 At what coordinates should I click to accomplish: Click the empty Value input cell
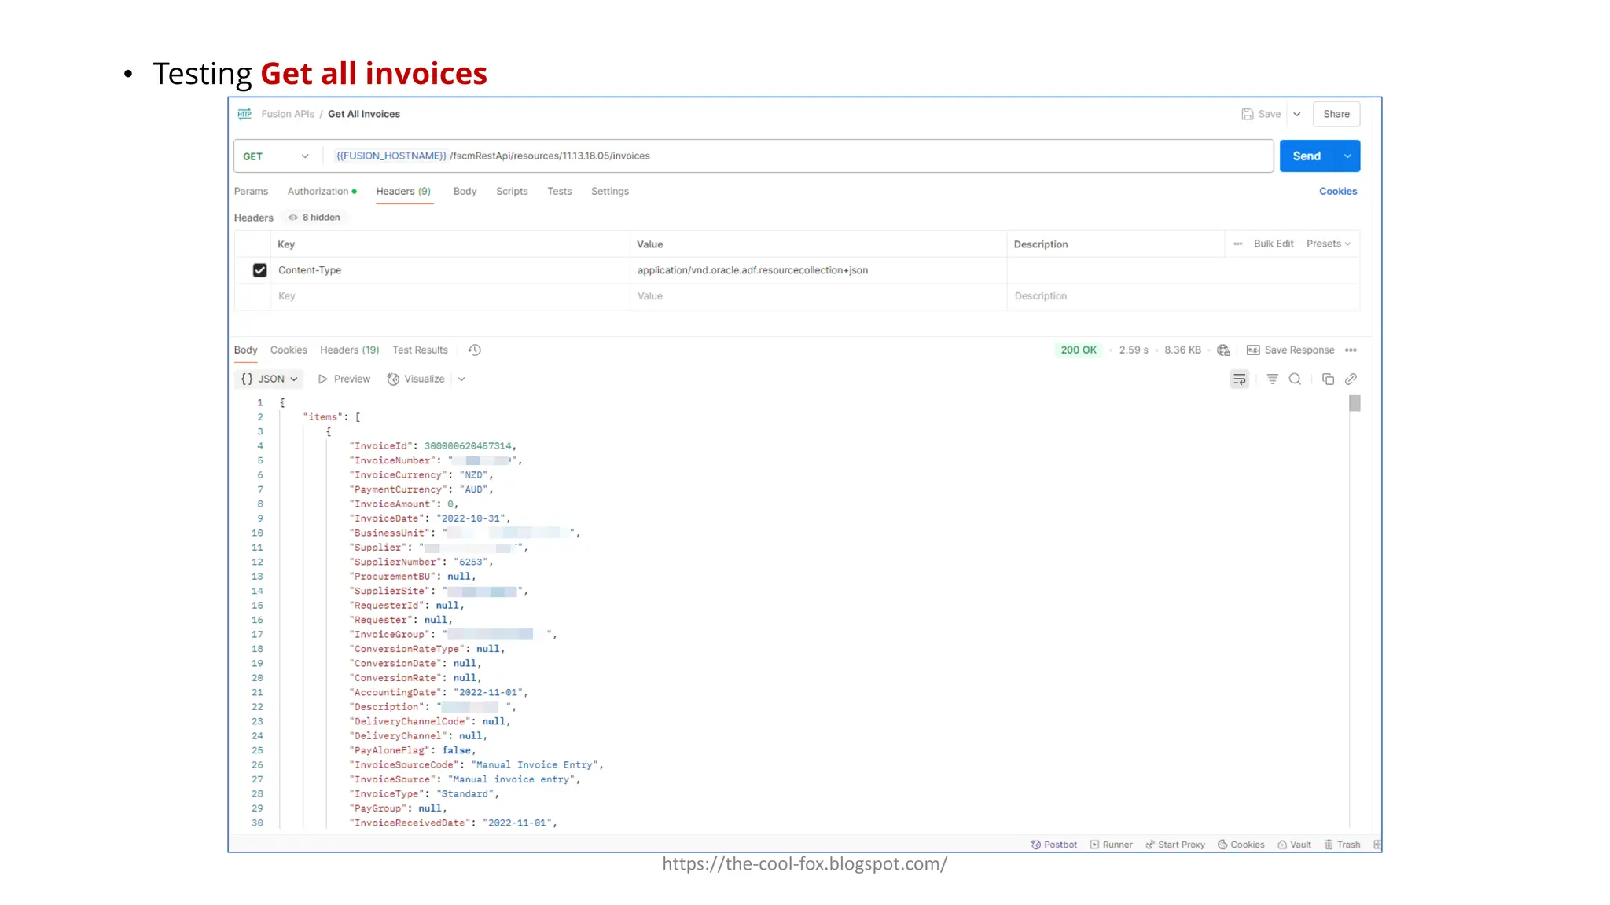[818, 296]
